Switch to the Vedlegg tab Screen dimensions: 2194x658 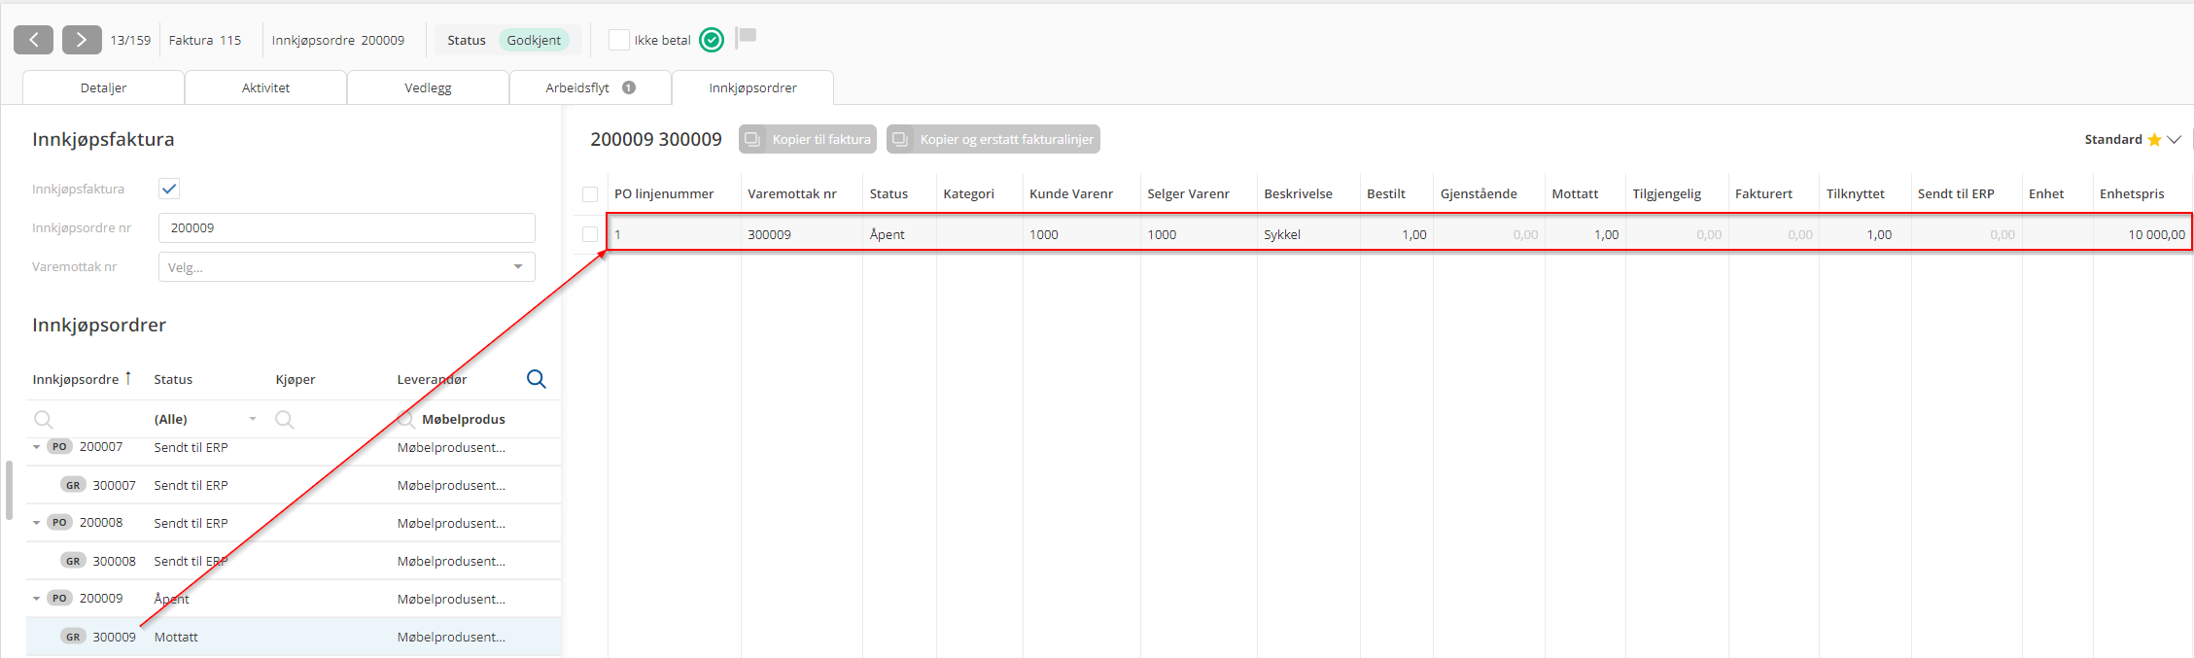[x=428, y=87]
